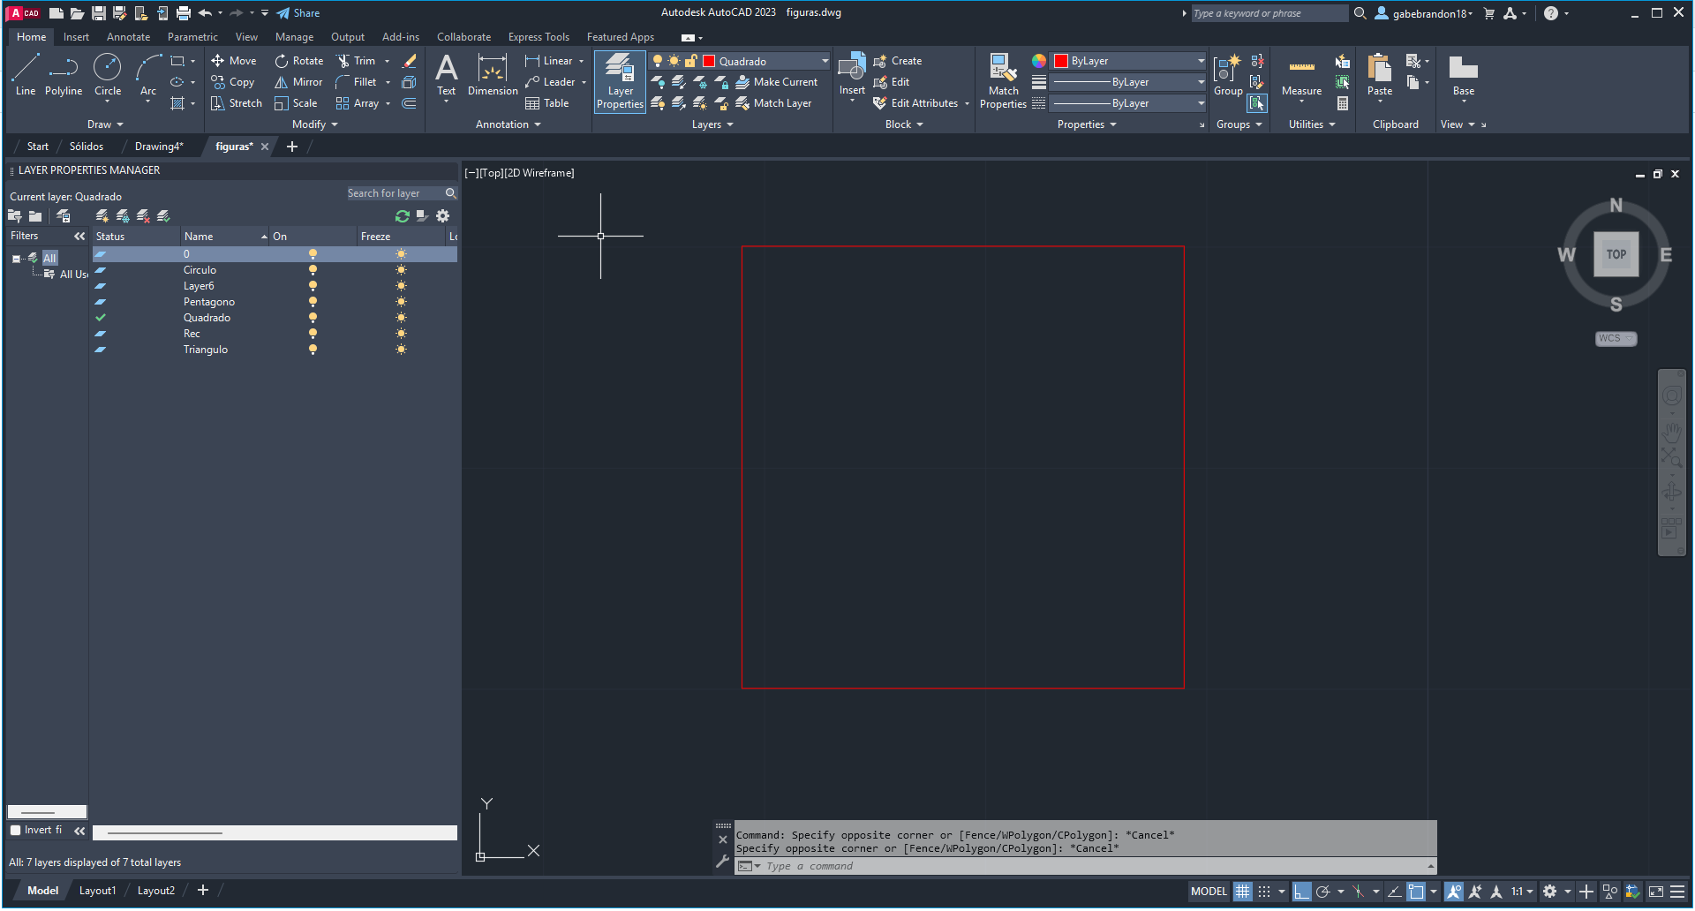Click the red ByLayer object color swatch
Screen dimensions: 1695x911
click(x=1061, y=61)
